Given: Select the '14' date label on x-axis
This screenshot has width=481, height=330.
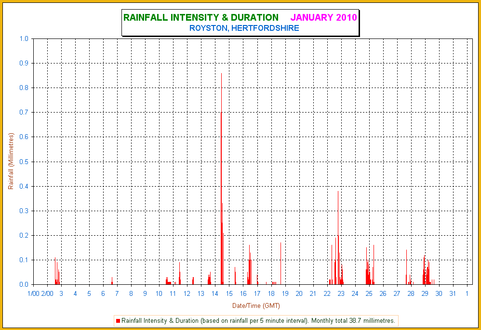Looking at the screenshot, I should click(x=215, y=293).
